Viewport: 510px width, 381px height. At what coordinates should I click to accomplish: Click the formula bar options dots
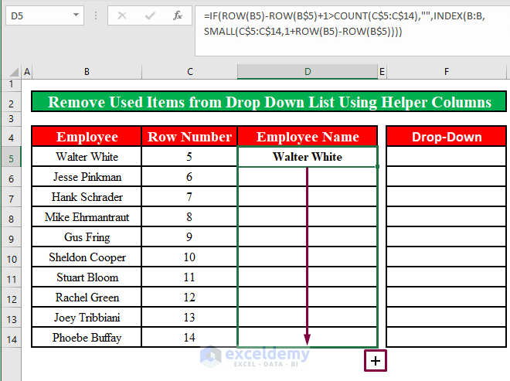point(96,15)
